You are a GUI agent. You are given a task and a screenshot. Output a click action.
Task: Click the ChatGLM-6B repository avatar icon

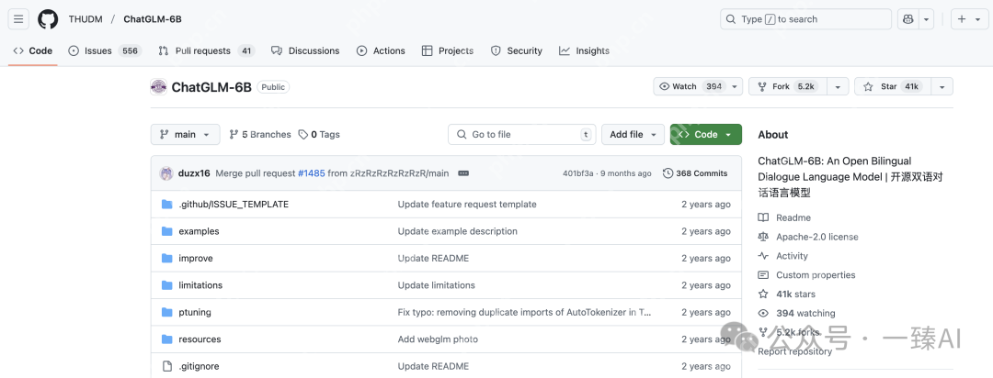(x=158, y=87)
